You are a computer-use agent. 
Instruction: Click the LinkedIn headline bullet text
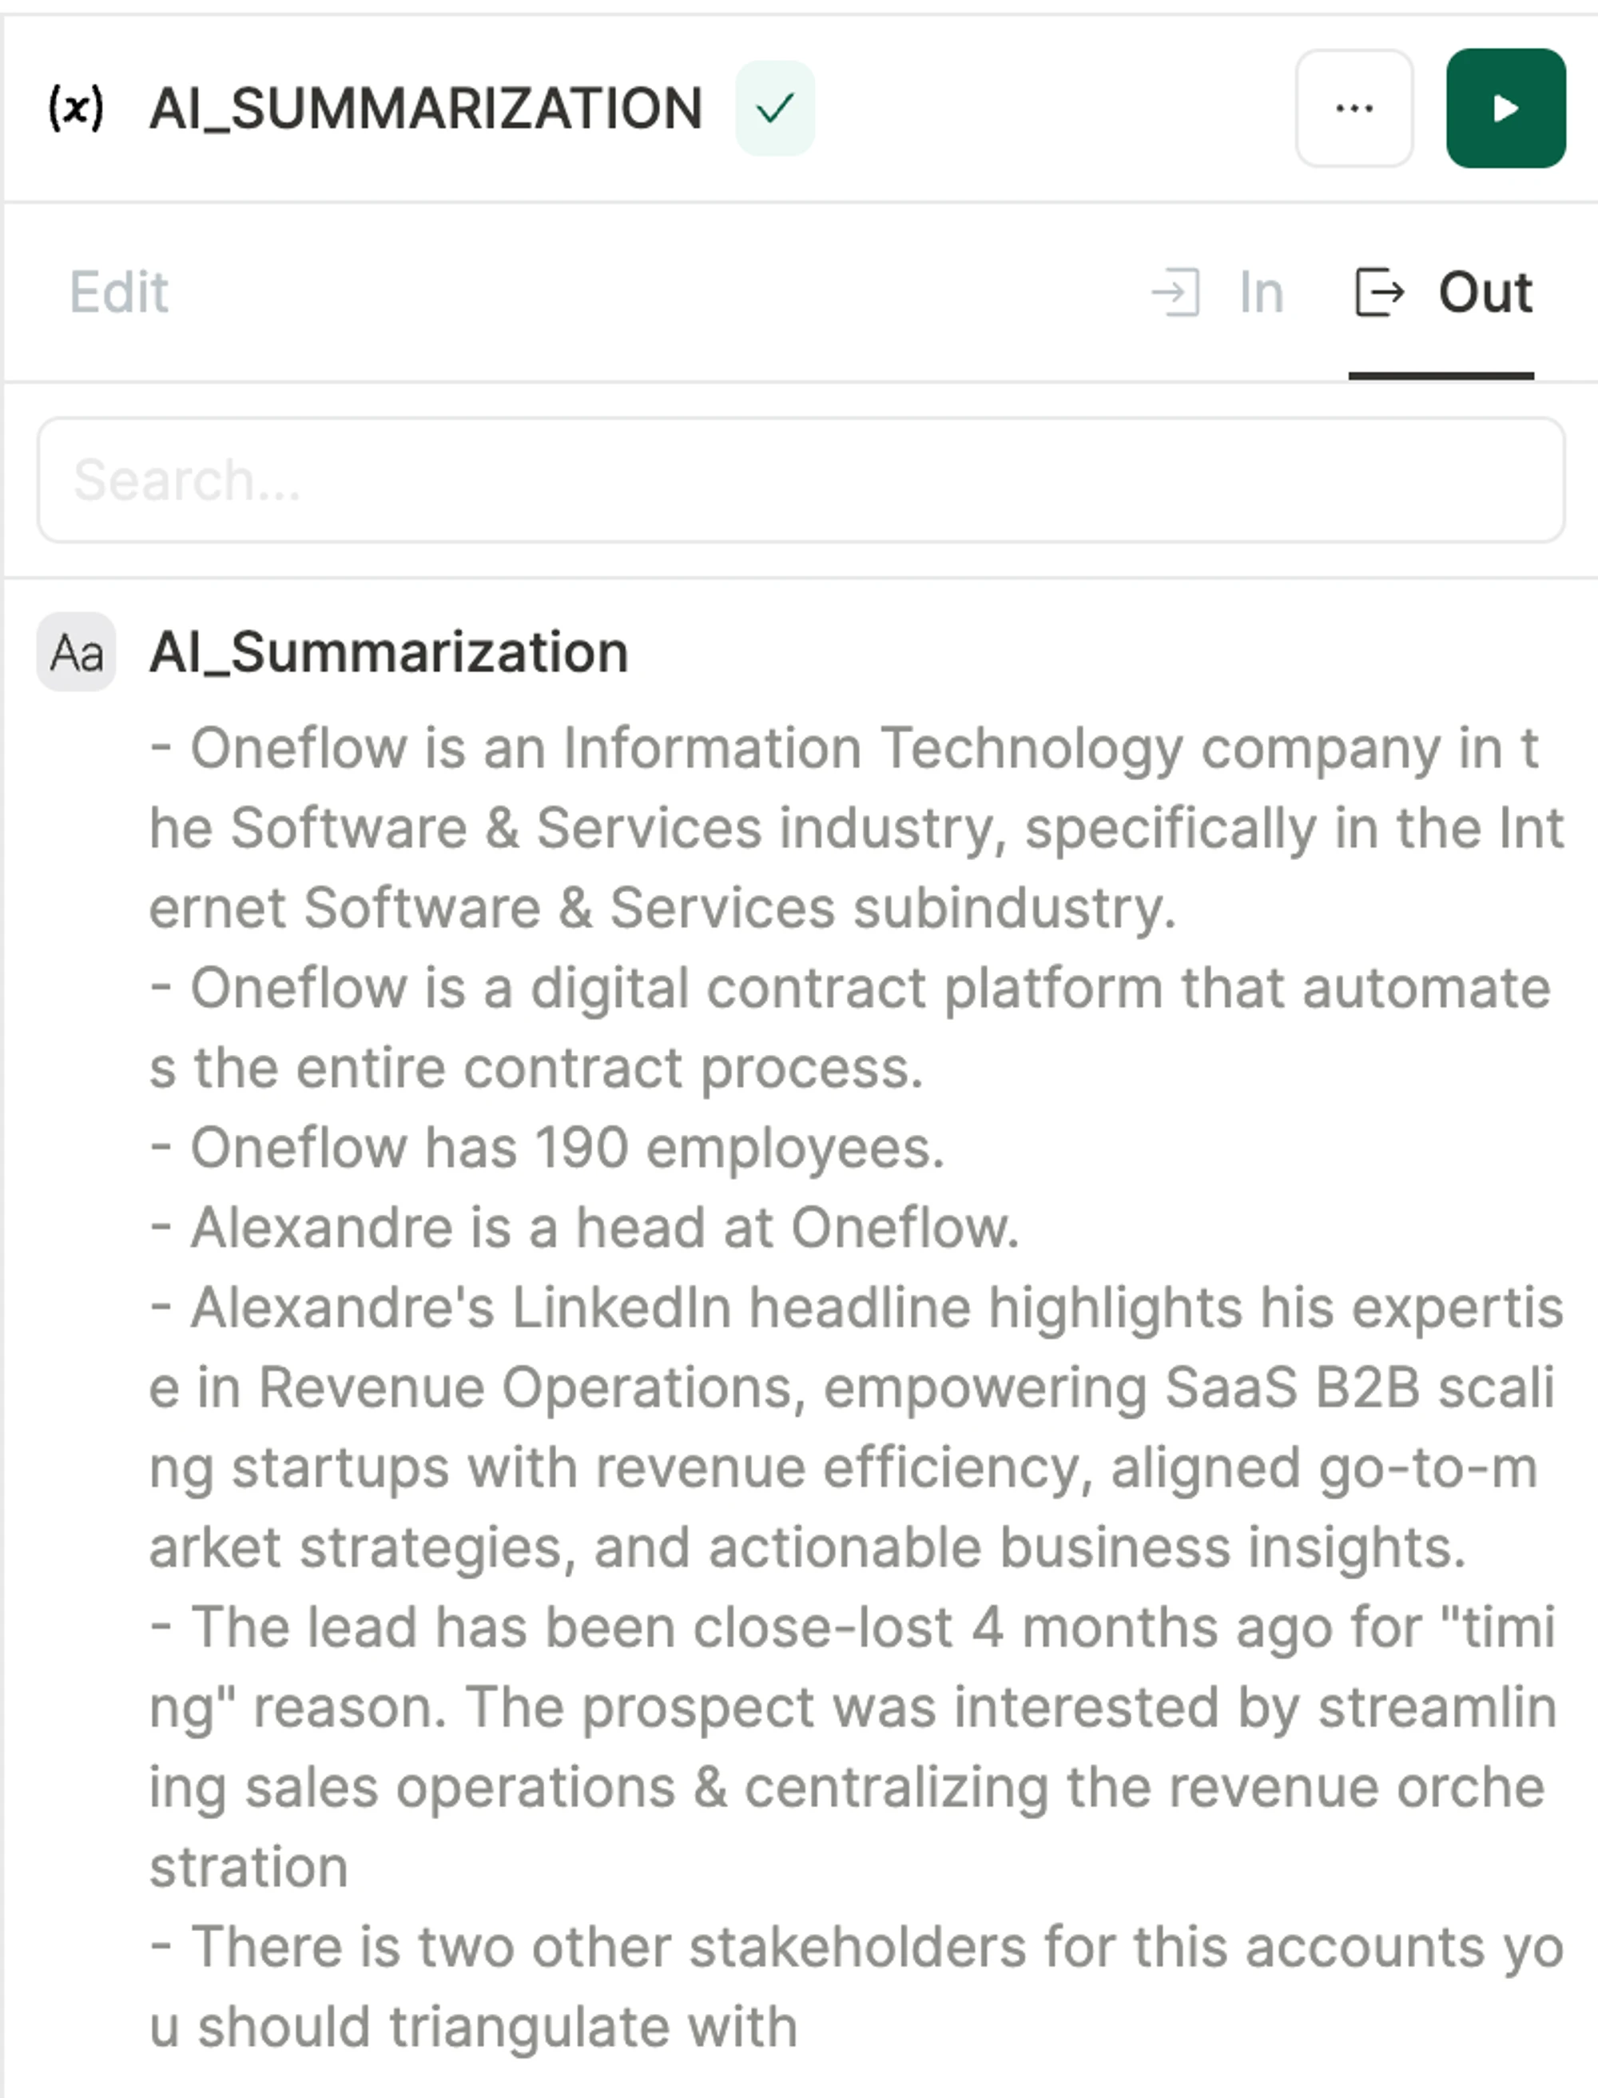coord(856,1427)
